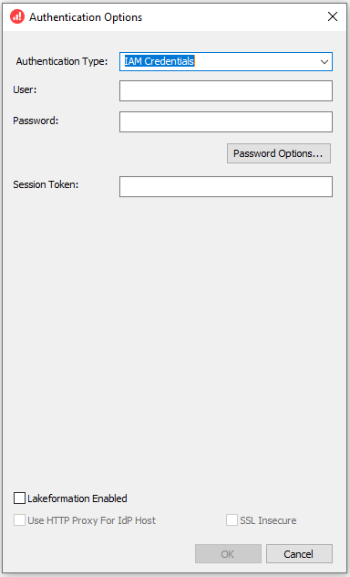The width and height of the screenshot is (350, 577).
Task: Toggle the SSL Insecure checkbox
Action: 232,520
